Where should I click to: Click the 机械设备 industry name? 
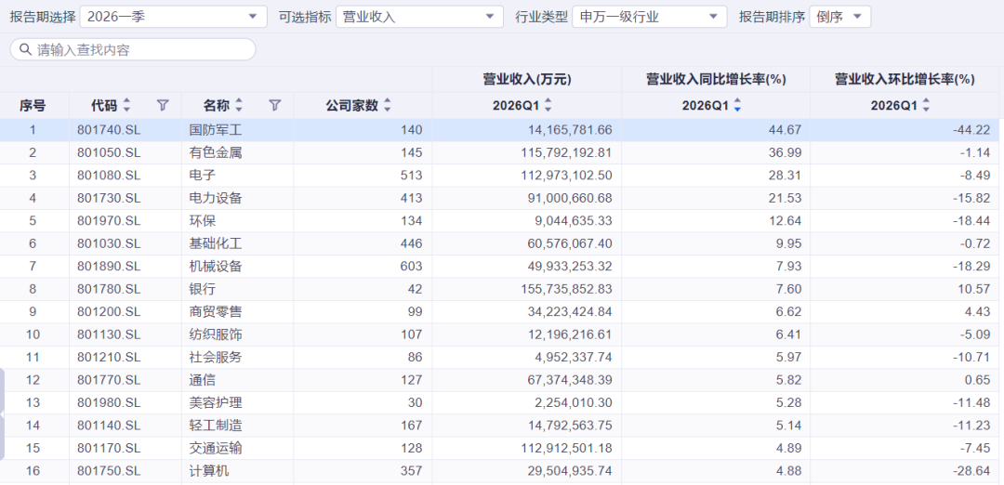pyautogui.click(x=216, y=266)
